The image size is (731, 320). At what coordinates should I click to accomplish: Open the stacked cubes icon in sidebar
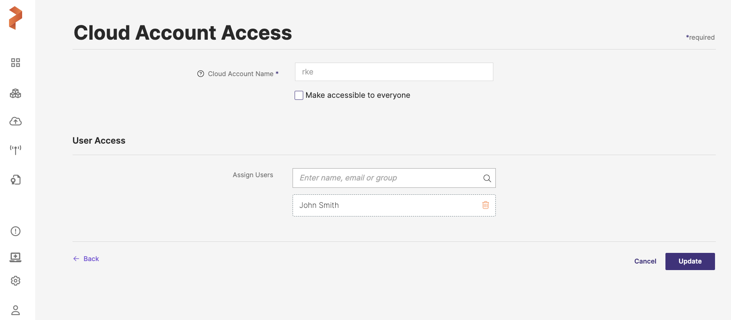pyautogui.click(x=16, y=93)
